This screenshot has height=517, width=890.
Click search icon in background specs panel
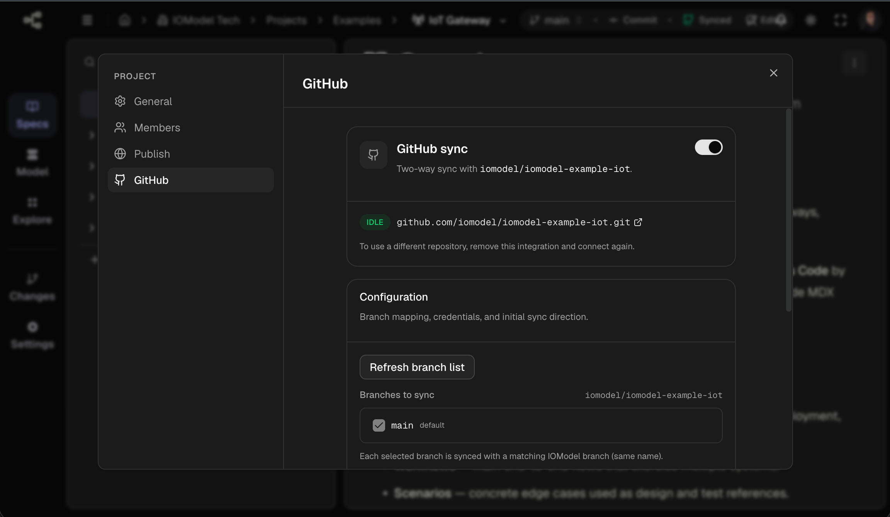90,62
